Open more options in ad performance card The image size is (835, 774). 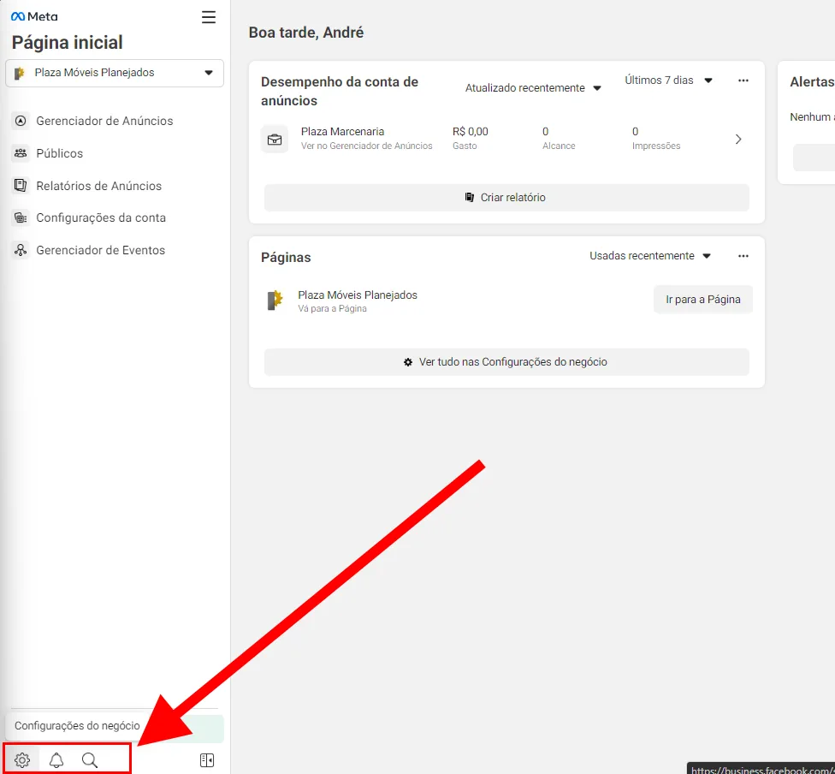pos(743,80)
